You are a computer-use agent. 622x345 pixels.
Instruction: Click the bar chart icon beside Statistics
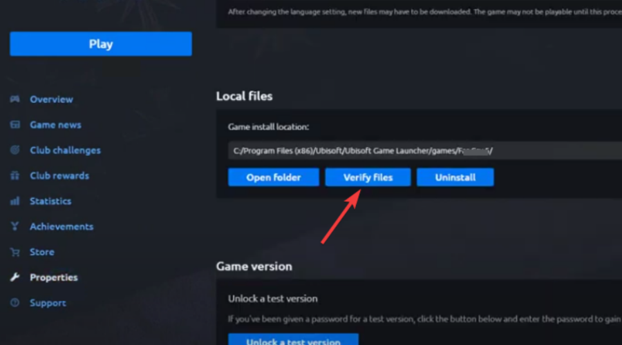(x=15, y=201)
